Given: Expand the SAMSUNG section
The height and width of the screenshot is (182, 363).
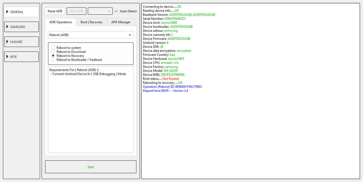Looking at the screenshot, I should (21, 27).
